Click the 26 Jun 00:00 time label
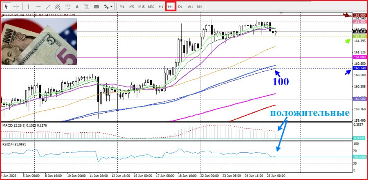This screenshot has height=180, width=368. pyautogui.click(x=276, y=176)
